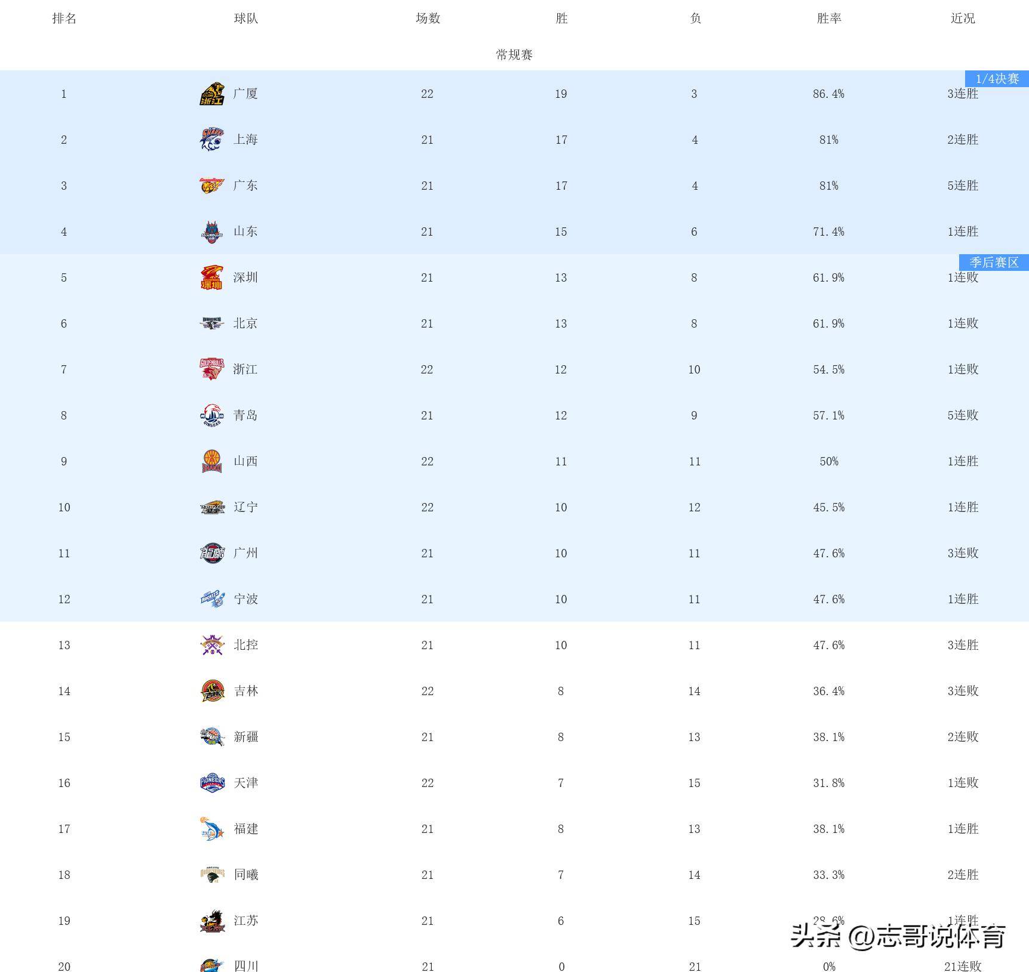Click the 四川 21连败 streak cell
This screenshot has height=972, width=1029.
[962, 966]
